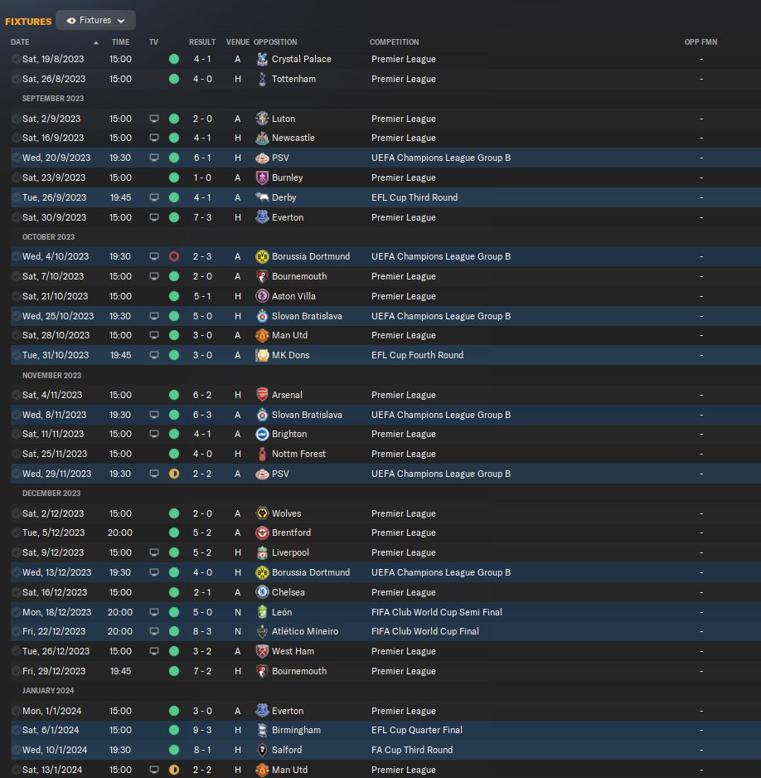Click the Chelsea club badge

262,592
